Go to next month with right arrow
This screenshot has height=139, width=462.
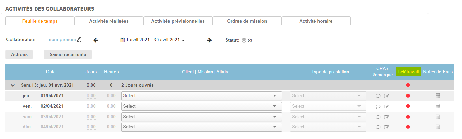tap(209, 40)
